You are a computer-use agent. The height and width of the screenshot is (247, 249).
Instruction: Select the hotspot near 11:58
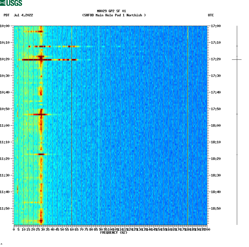(x=41, y=221)
